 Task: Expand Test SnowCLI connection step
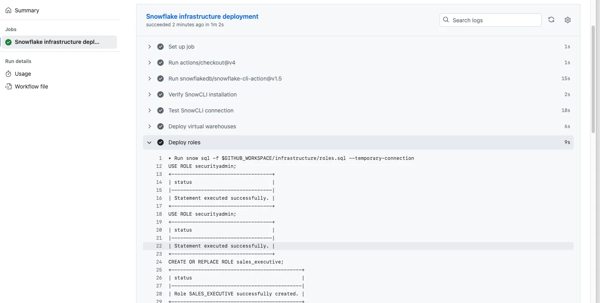pos(149,110)
